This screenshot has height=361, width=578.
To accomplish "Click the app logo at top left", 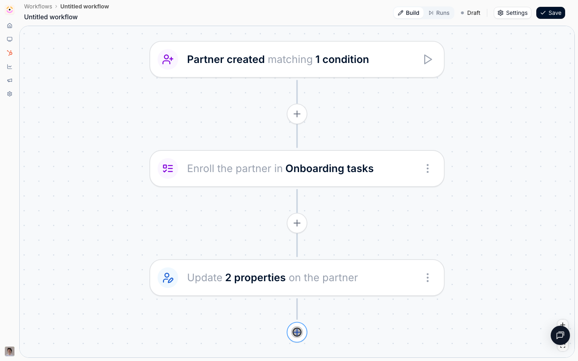I will [10, 10].
